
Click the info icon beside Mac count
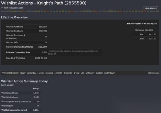pos(155,34)
